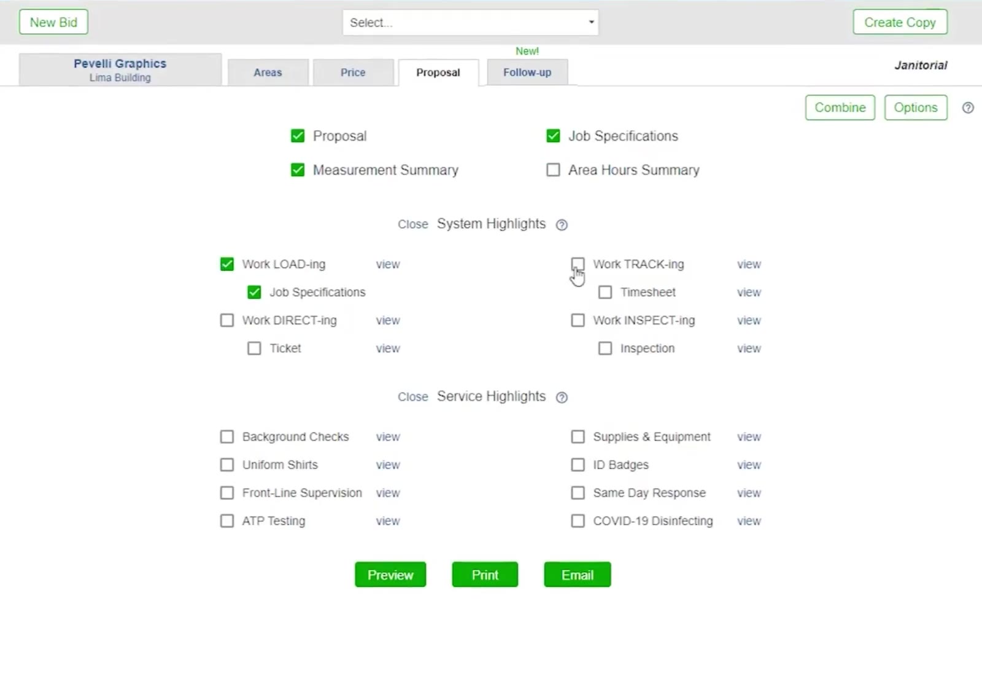Viewport: 982px width, 682px height.
Task: Check Background Checks option
Action: (227, 437)
